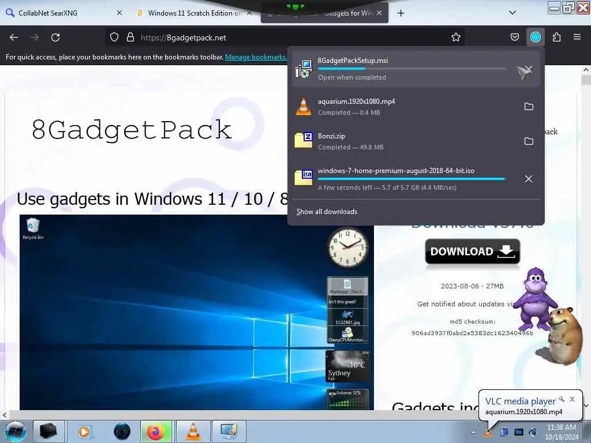Open the installer setup taskbar icon
The image size is (591, 443).
coord(229,431)
